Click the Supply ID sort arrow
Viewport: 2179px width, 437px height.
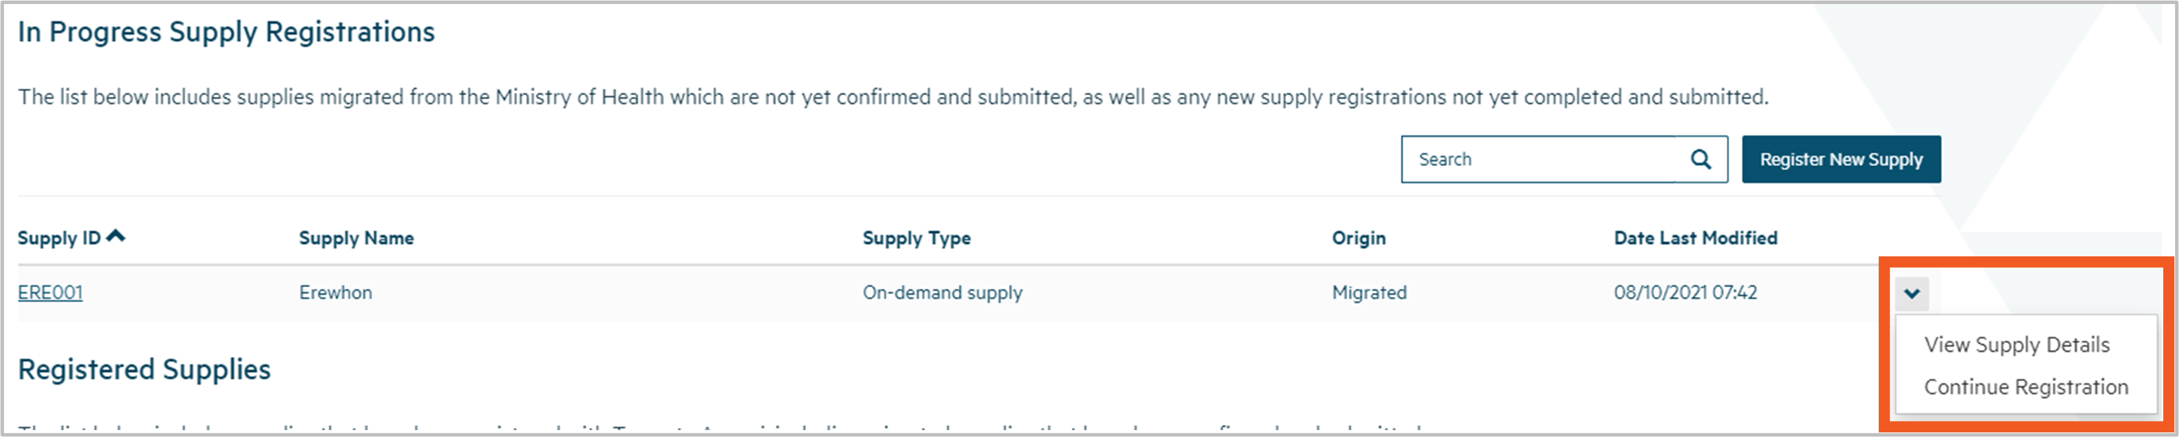(117, 237)
